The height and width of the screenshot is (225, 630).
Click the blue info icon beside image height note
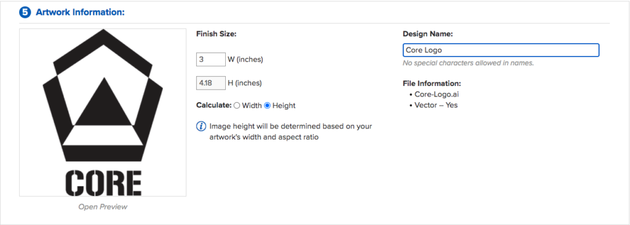[201, 127]
